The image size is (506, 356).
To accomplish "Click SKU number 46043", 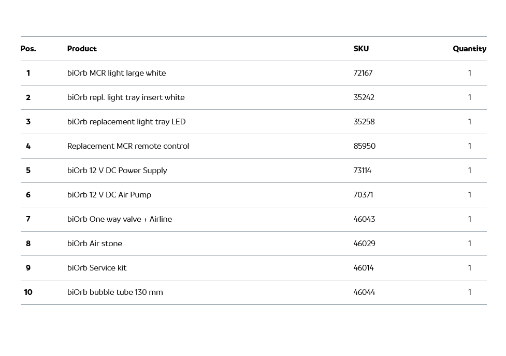I will coord(364,219).
